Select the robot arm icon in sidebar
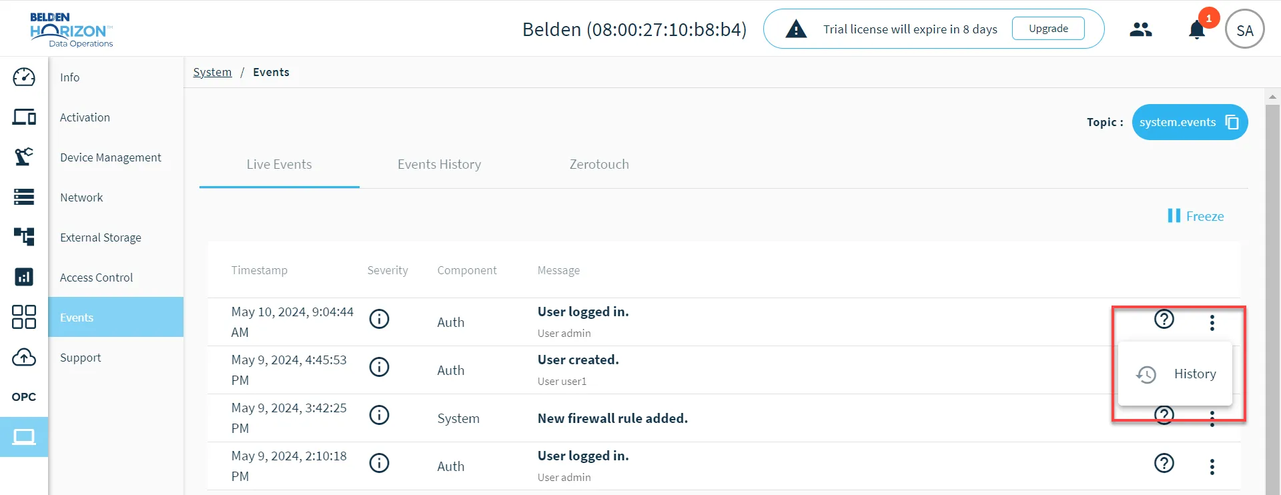The width and height of the screenshot is (1281, 495). [24, 157]
